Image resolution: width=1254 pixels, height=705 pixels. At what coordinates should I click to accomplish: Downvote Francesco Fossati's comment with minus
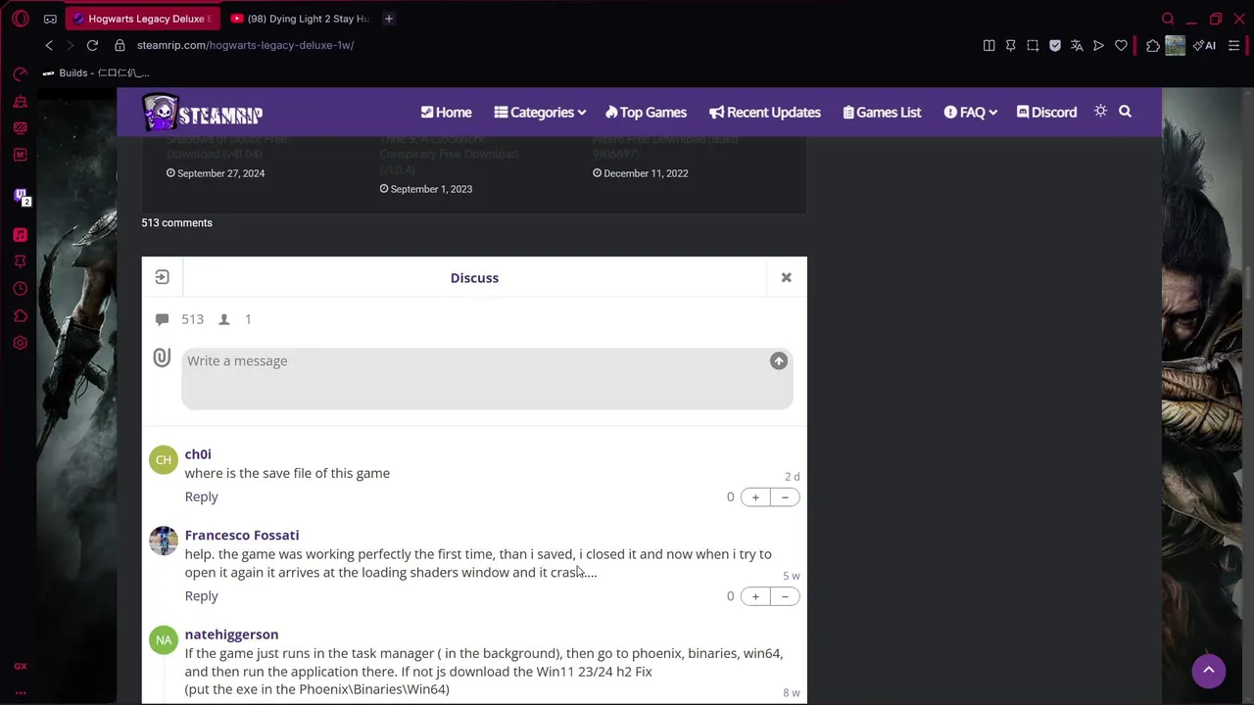785,596
